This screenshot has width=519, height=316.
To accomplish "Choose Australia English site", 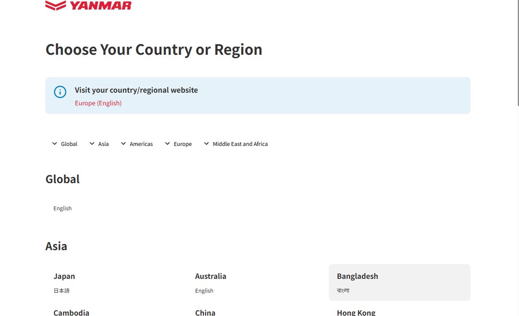I will point(258,282).
